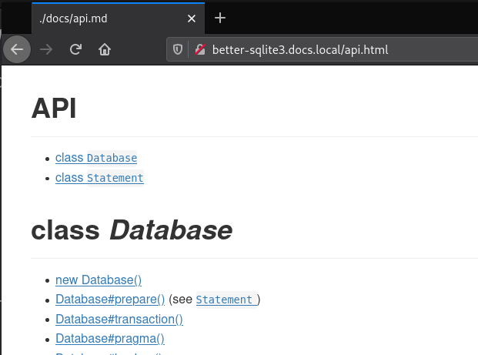This screenshot has width=478, height=355.
Task: Follow the "new Database()" link
Action: tap(99, 280)
